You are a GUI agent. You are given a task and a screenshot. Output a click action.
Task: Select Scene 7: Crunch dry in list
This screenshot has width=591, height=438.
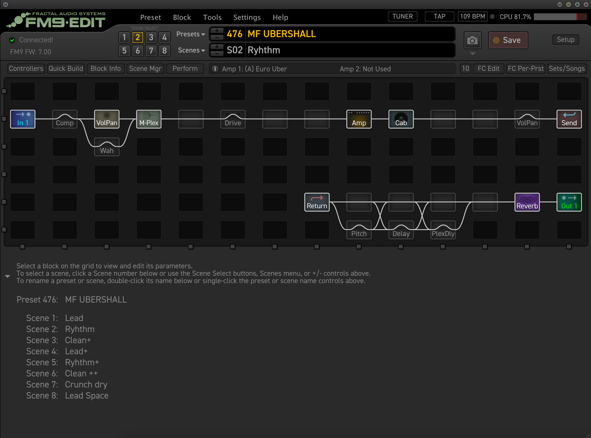(x=67, y=384)
